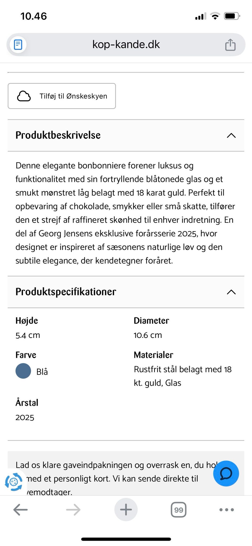Viewport: 252px width, 546px height.
Task: Tap the Produktbeskrivelse section header
Action: pos(58,135)
